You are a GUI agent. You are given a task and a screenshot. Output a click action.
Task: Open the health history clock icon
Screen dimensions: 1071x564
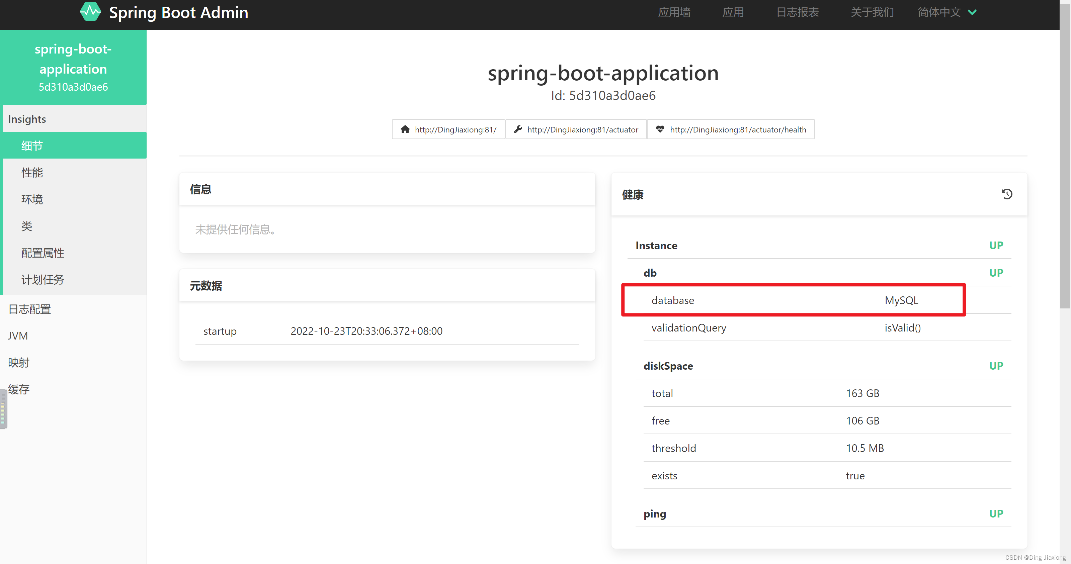point(1006,194)
